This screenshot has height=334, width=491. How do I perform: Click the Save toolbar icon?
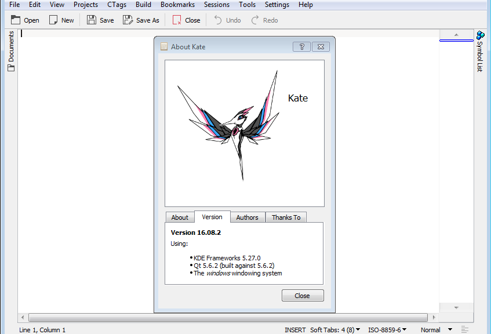pyautogui.click(x=92, y=20)
